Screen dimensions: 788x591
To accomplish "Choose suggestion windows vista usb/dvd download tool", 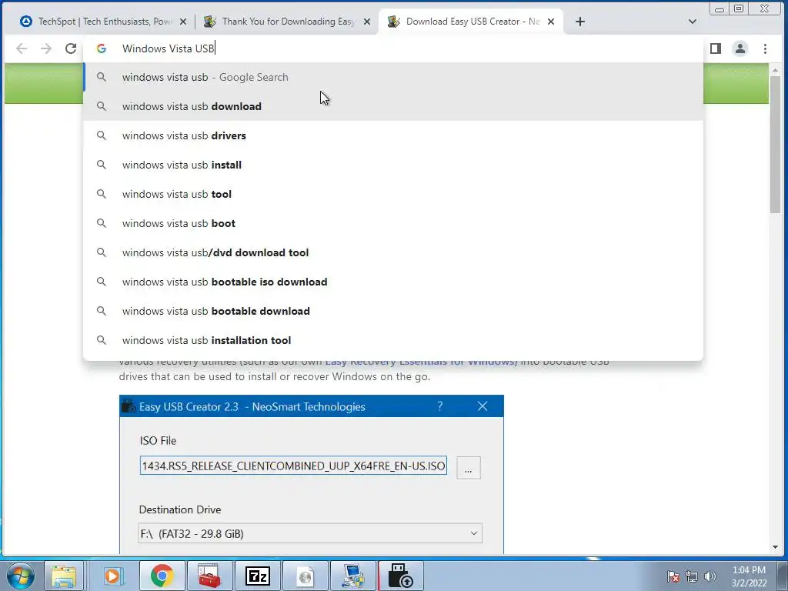I will [393, 252].
